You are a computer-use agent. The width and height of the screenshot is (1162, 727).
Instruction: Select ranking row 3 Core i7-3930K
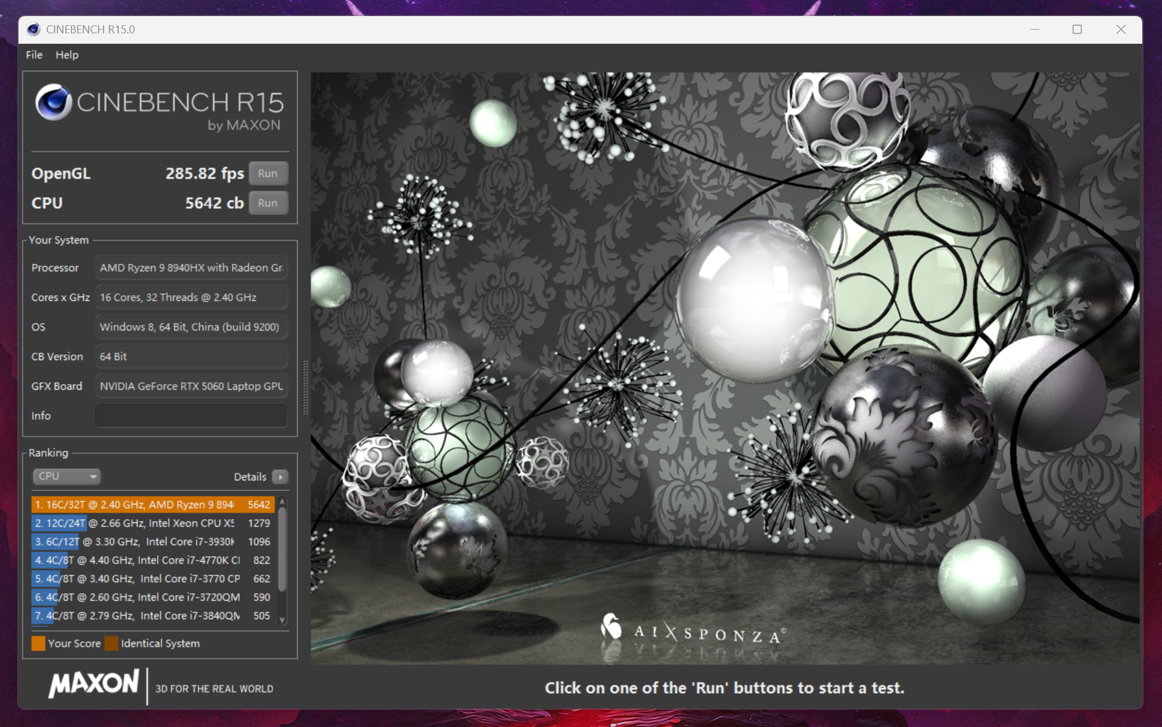pos(152,541)
